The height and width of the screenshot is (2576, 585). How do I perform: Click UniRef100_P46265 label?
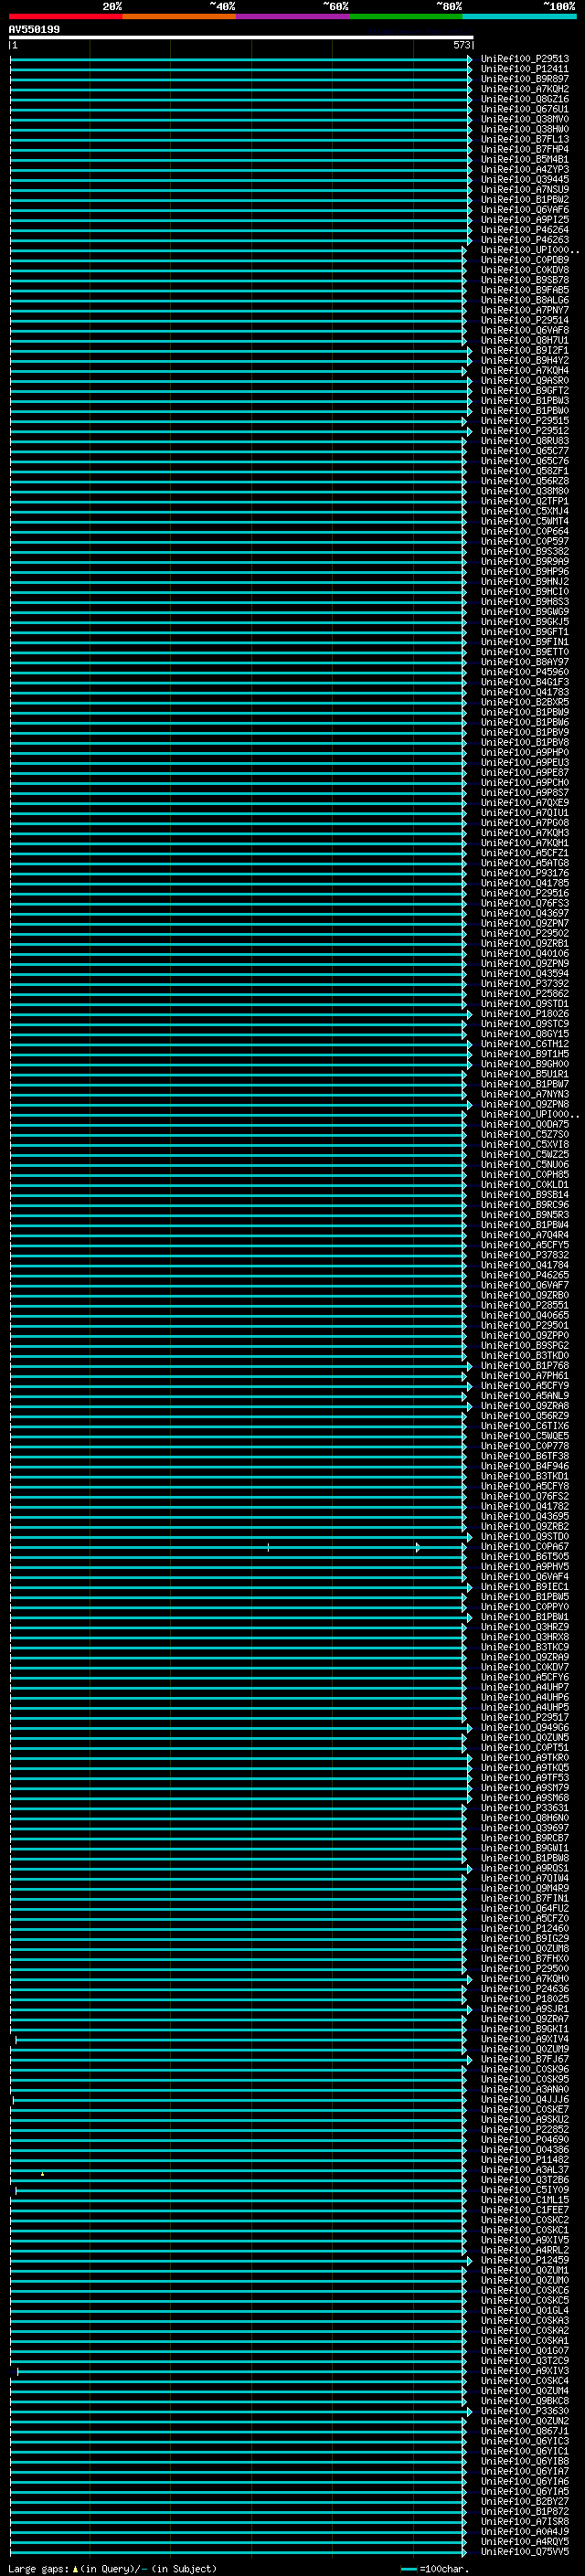pyautogui.click(x=524, y=1275)
